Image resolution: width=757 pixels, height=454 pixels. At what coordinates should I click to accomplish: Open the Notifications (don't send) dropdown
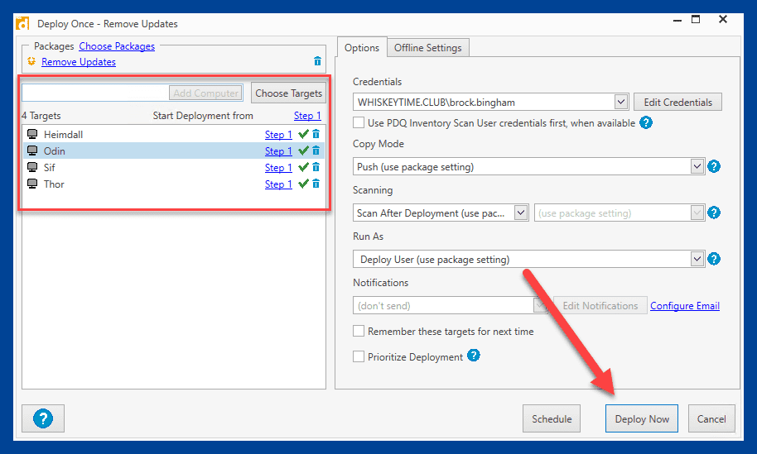[x=540, y=305]
